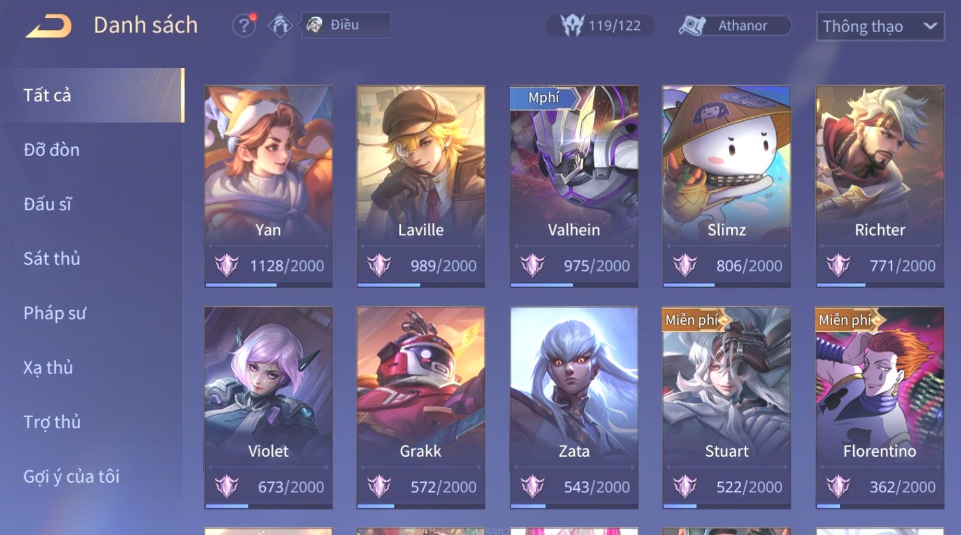Click the Athanor label button
Screen dimensions: 961x535
pyautogui.click(x=743, y=25)
